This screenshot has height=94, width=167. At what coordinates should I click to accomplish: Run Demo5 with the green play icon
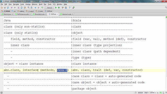point(56,8)
